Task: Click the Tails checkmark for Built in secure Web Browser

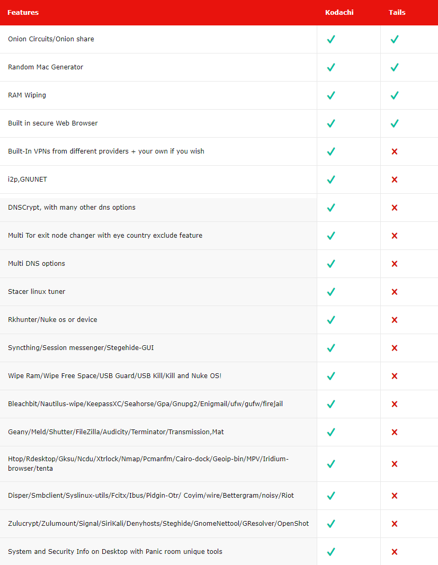Action: pos(395,123)
